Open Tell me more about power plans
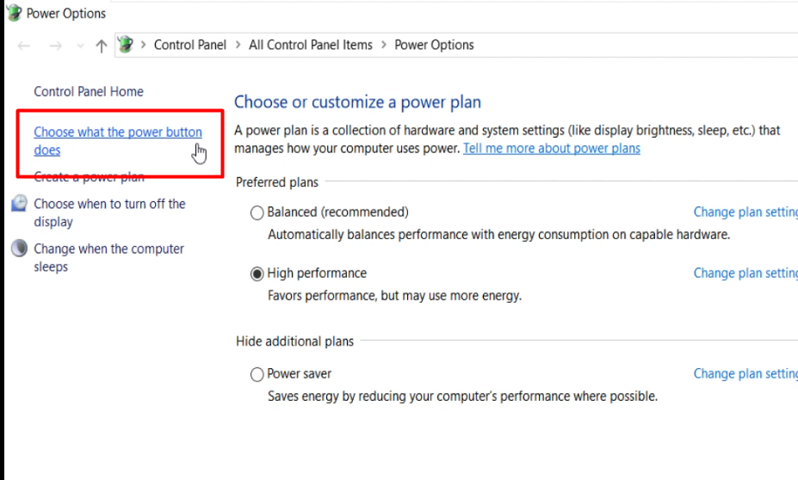 tap(552, 149)
